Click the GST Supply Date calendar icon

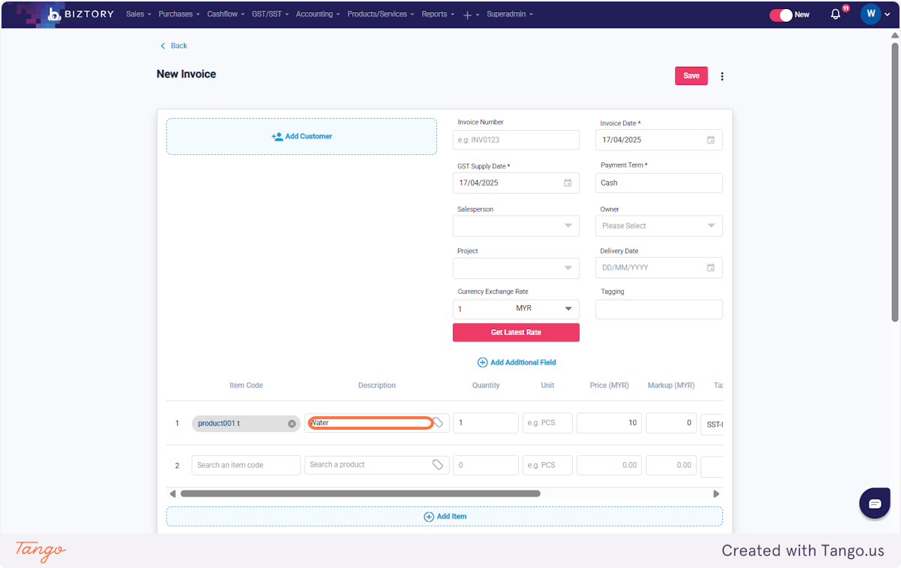coord(568,183)
